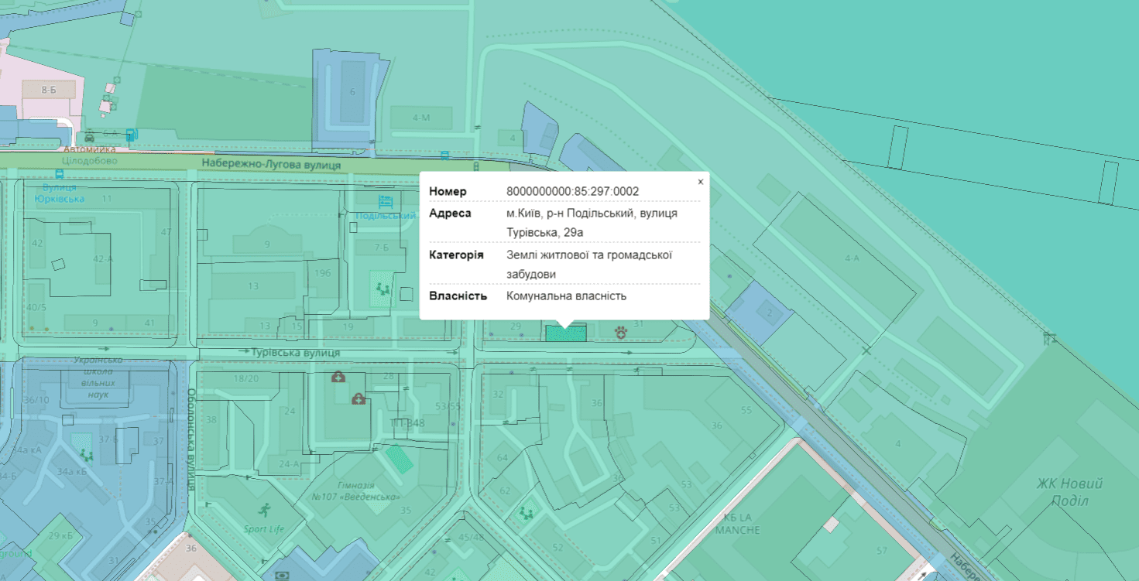Click the ЖК Новий Поділ map label
Screen dimensions: 1139x581
pyautogui.click(x=1069, y=492)
